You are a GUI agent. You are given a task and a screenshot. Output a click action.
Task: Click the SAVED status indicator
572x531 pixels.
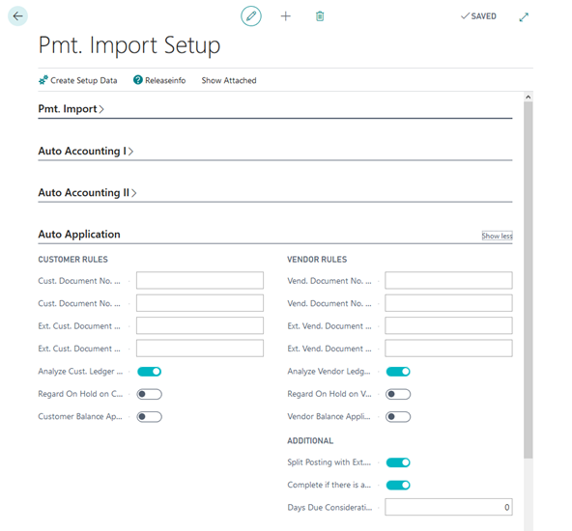tap(478, 16)
